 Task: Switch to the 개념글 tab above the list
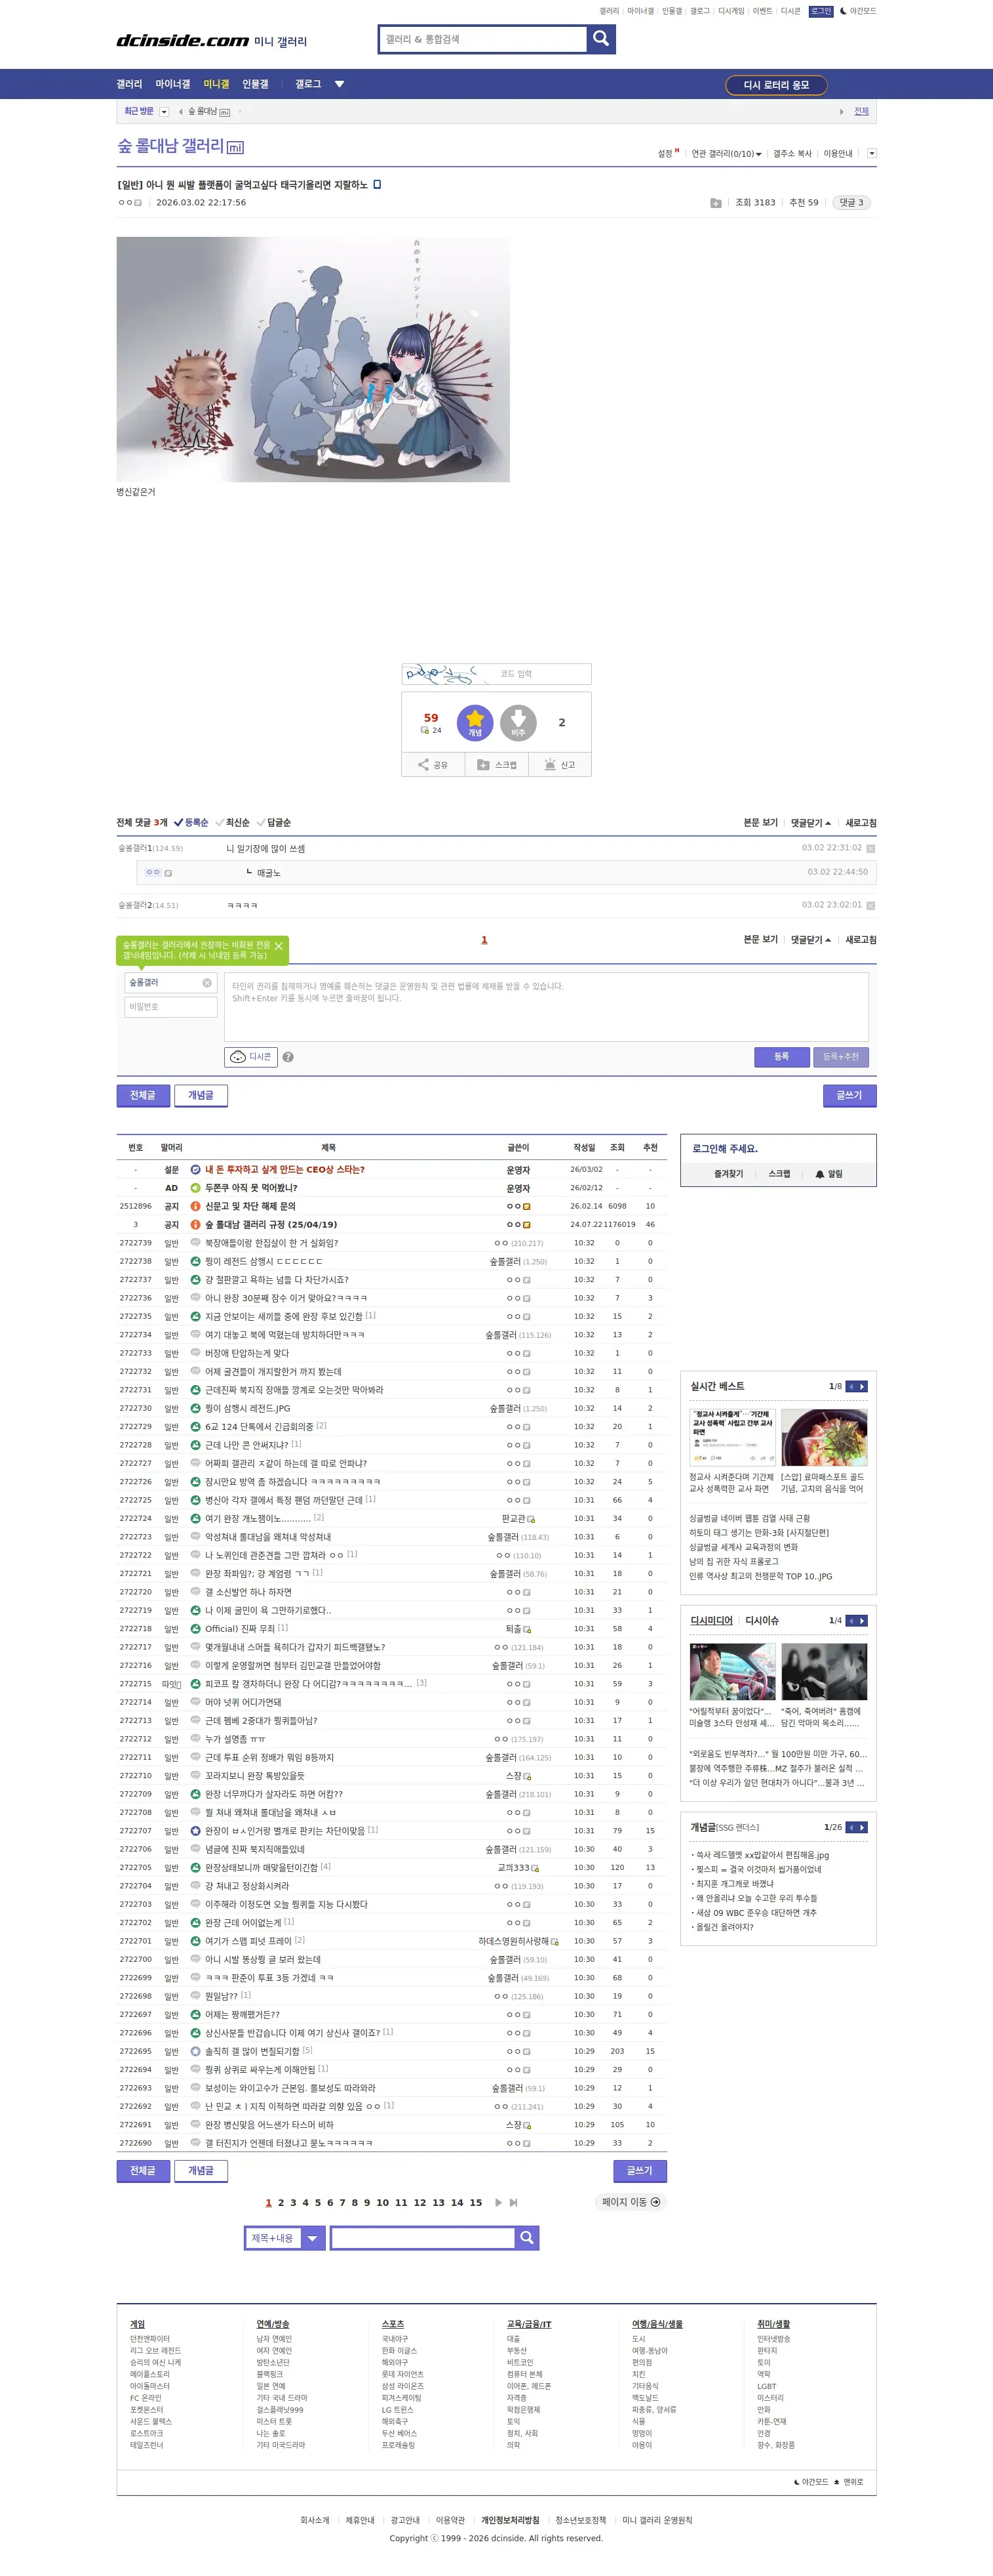tap(201, 1096)
